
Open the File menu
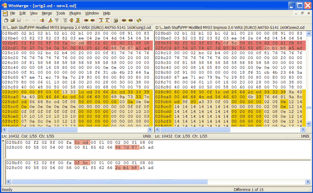coord(13,13)
